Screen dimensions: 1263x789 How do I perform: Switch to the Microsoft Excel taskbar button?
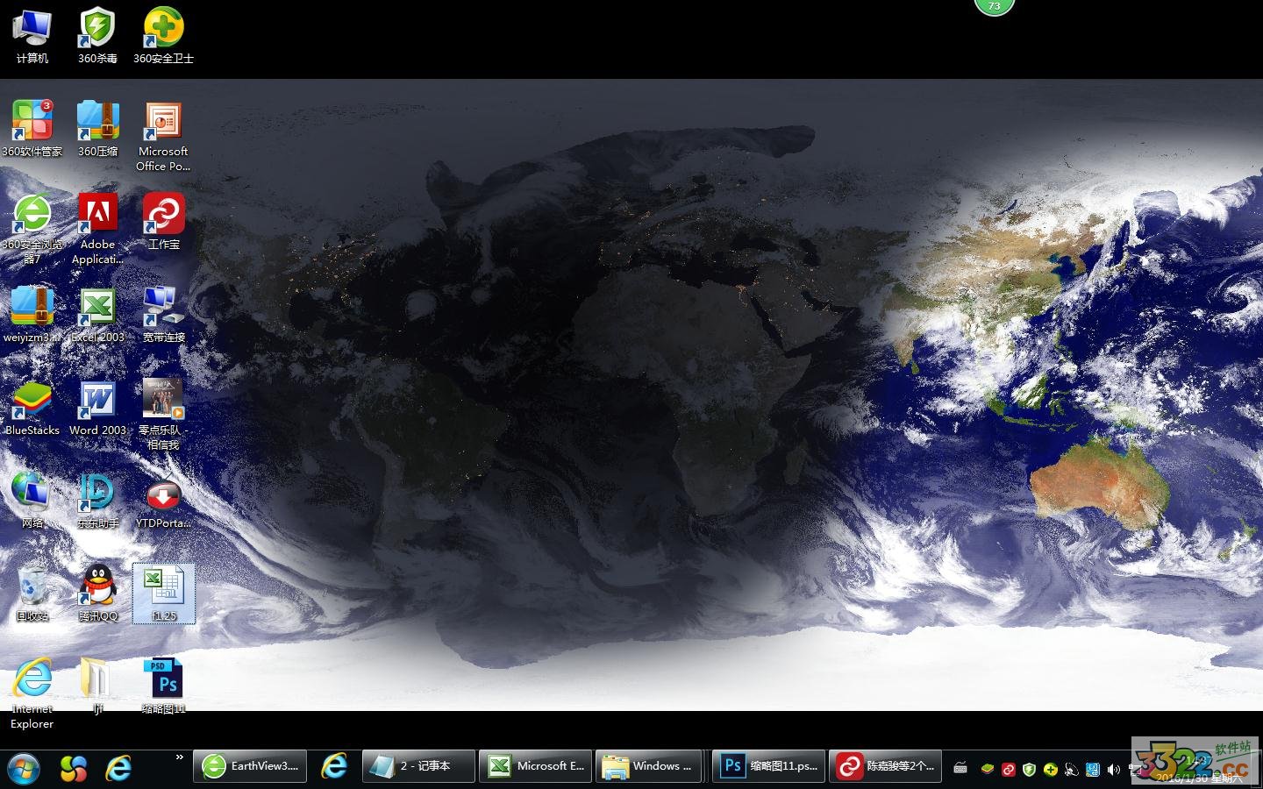536,766
